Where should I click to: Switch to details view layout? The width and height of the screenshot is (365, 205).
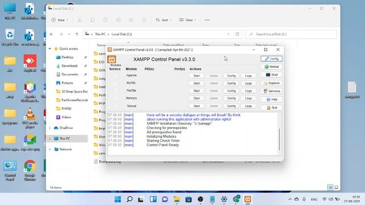330,187
